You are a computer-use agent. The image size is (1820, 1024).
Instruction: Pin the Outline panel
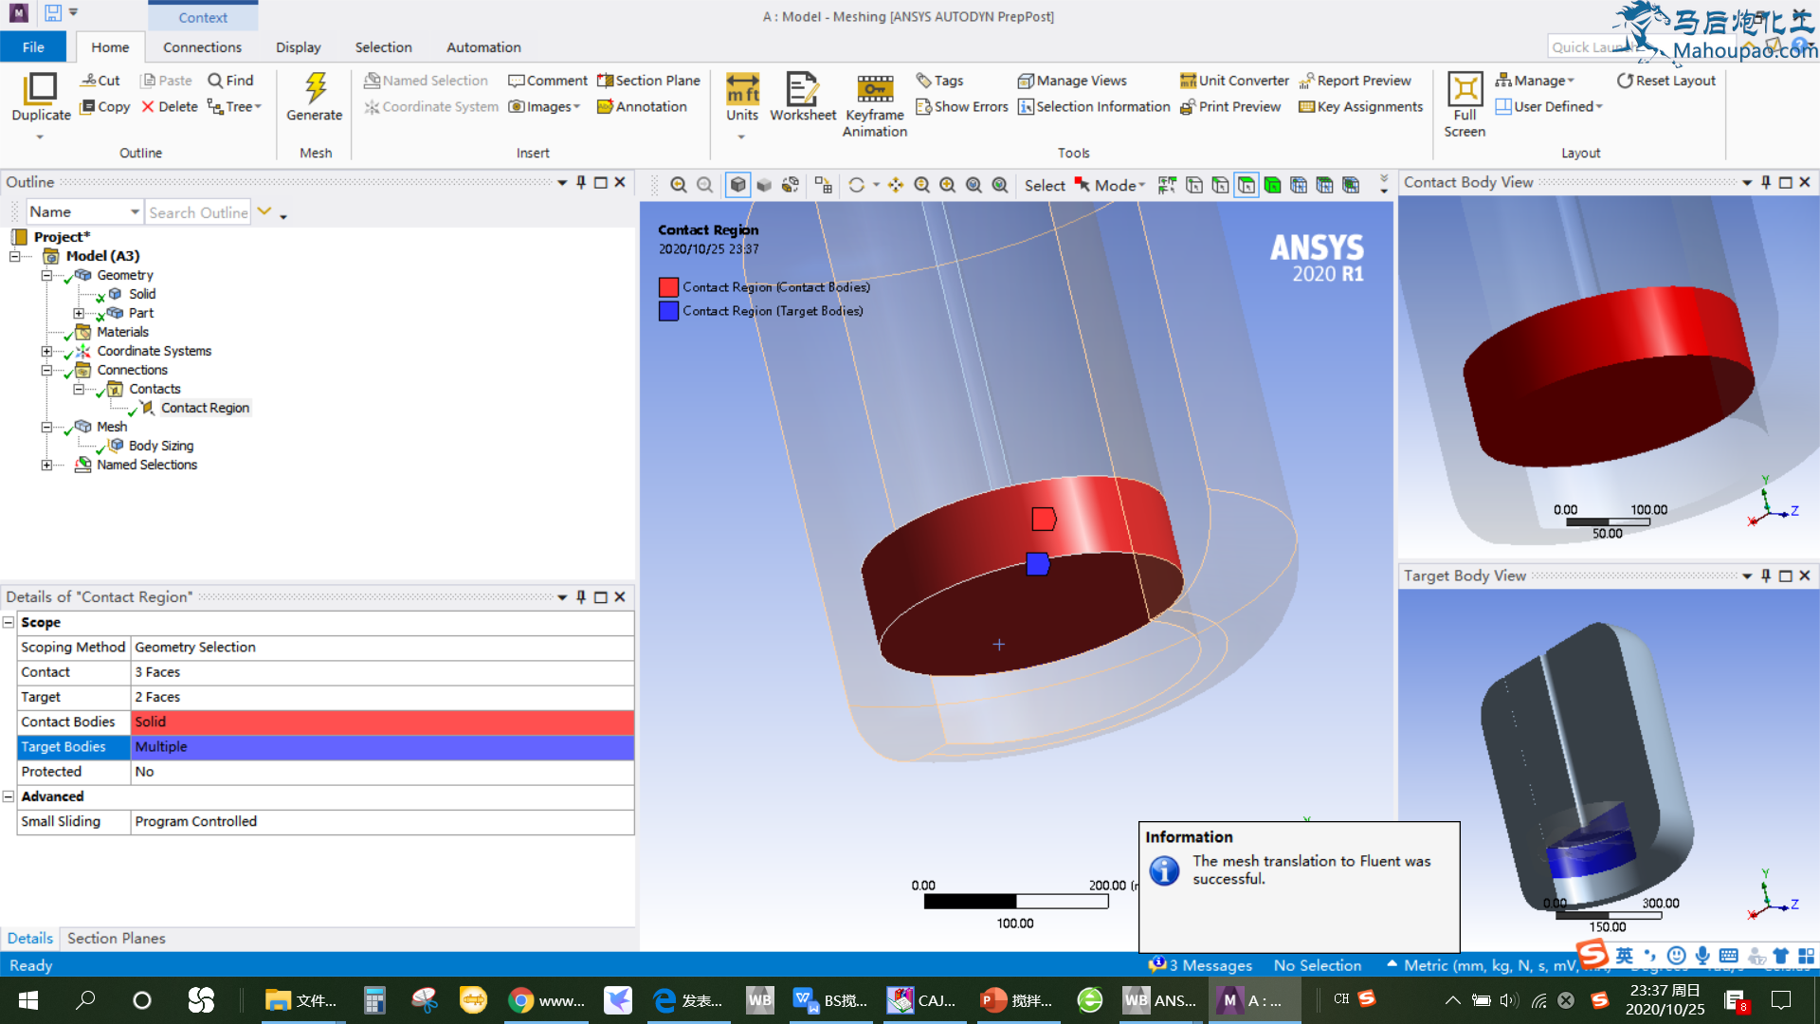click(x=581, y=182)
